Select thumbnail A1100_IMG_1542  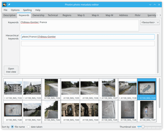click(51, 111)
